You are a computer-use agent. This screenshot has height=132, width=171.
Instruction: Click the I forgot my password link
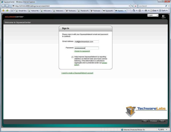pos(82,51)
